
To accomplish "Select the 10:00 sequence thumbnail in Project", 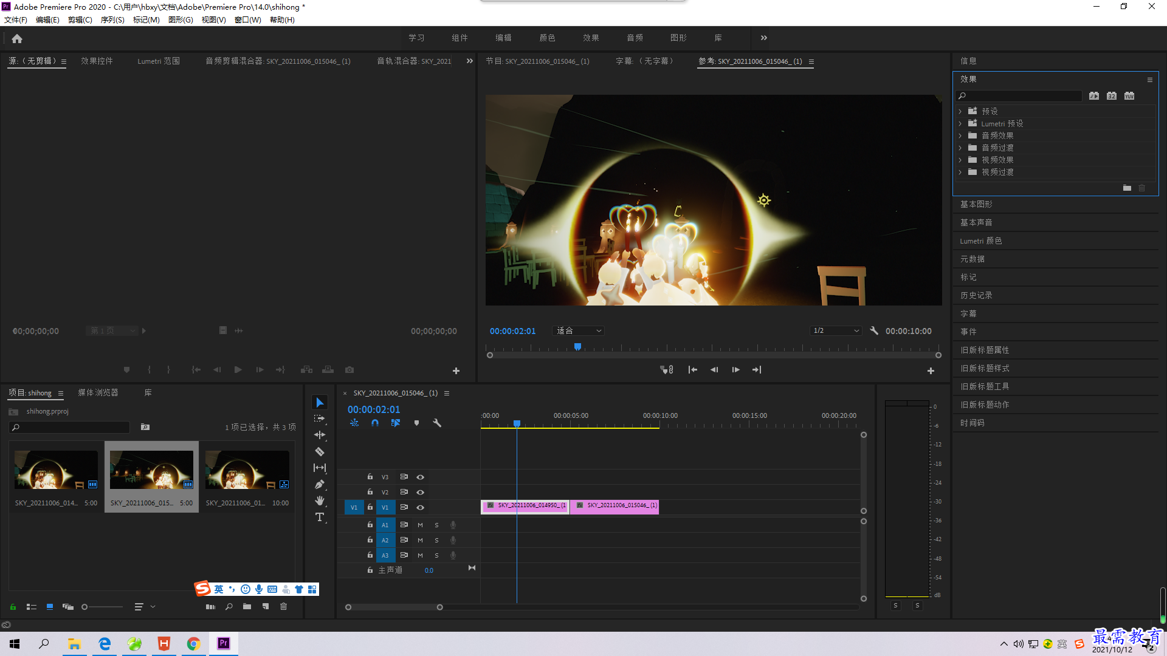I will [x=247, y=470].
